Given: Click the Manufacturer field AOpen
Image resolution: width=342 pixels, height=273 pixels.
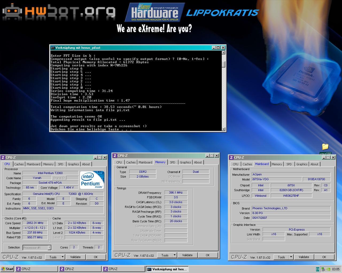Looking at the screenshot, I should coord(291,174).
